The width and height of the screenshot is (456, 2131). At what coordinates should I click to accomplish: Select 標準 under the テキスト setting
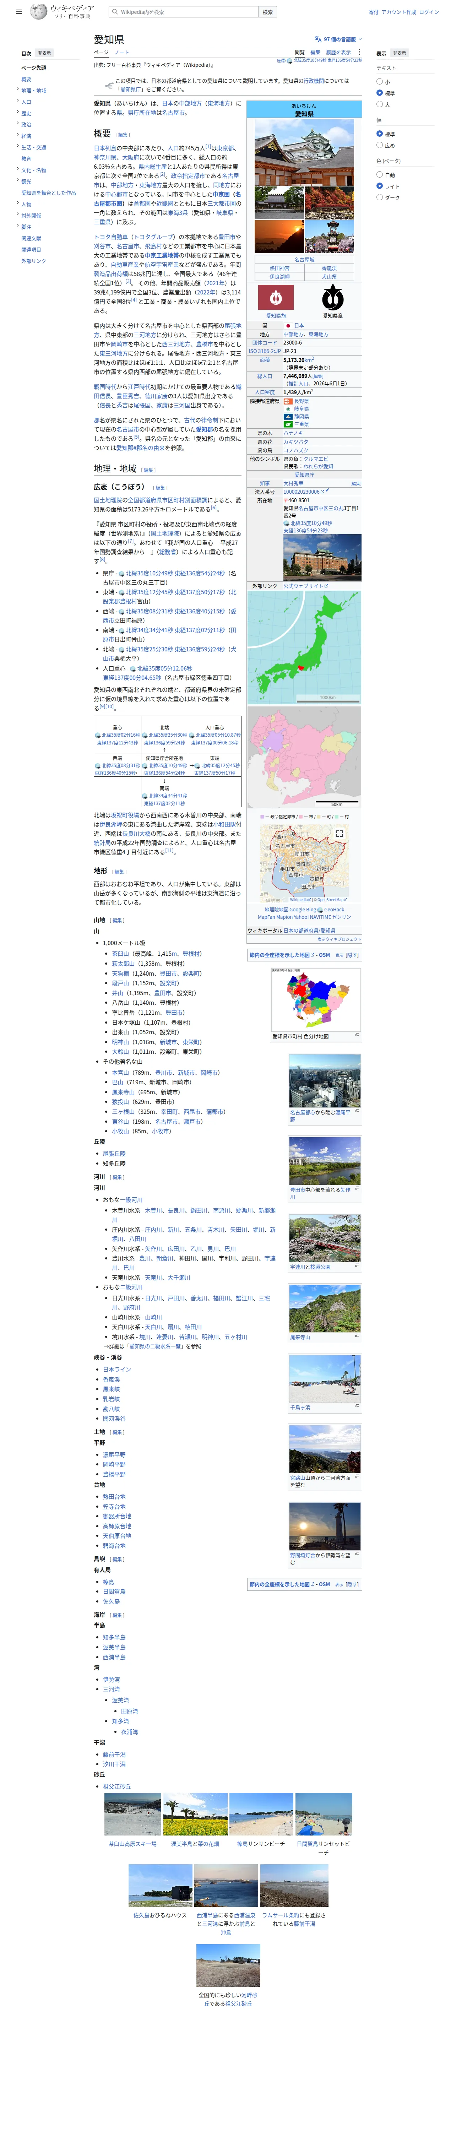pyautogui.click(x=380, y=93)
